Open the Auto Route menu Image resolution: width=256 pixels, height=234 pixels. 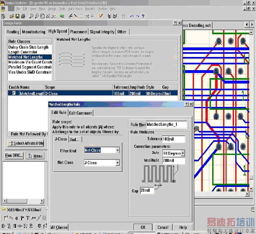click(x=75, y=9)
